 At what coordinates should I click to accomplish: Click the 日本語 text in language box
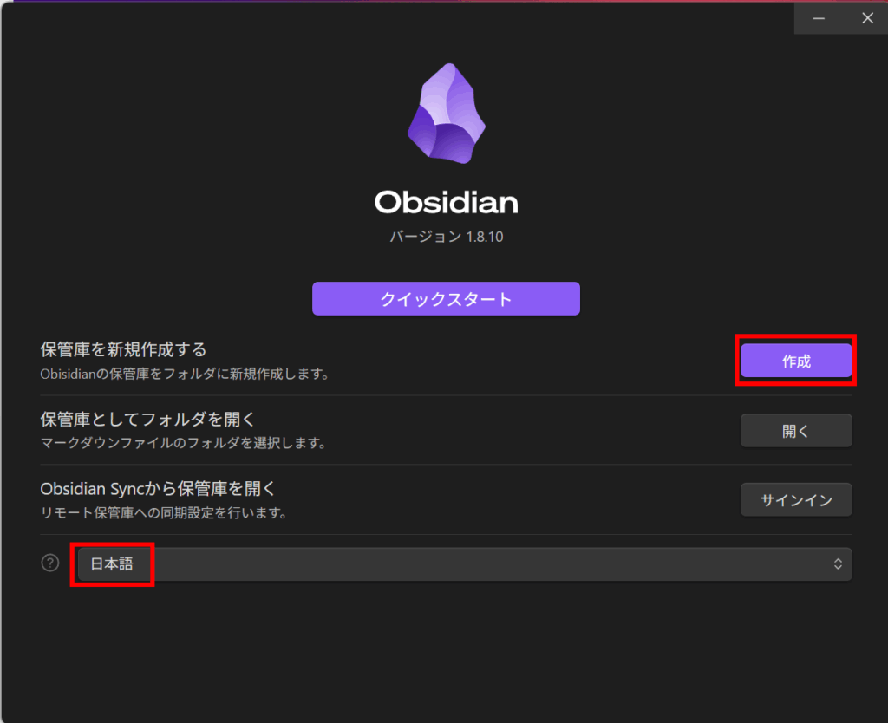point(112,563)
